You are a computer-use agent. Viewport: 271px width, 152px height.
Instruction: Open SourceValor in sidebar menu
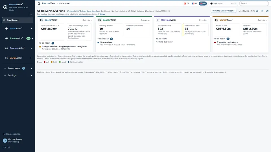pyautogui.click(x=16, y=39)
